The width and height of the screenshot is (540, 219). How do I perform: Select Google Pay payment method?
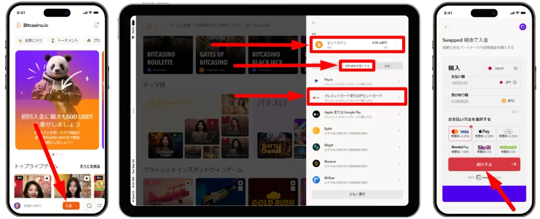click(x=508, y=133)
